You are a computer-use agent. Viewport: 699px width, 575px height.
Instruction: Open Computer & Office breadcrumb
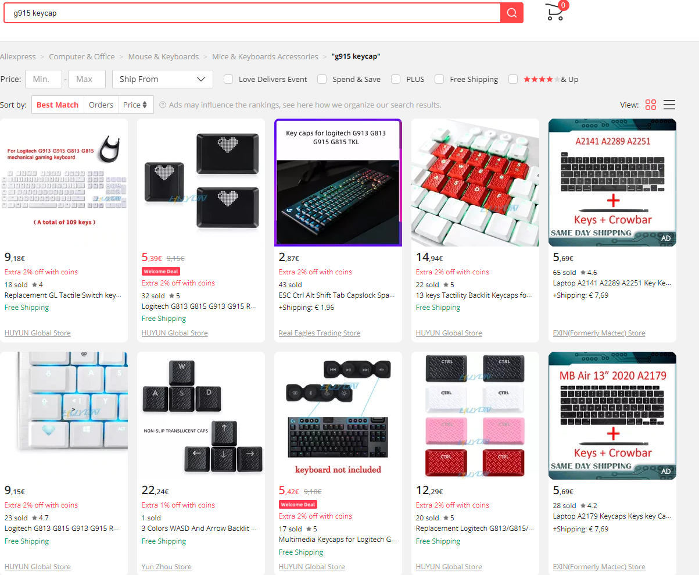tap(82, 56)
